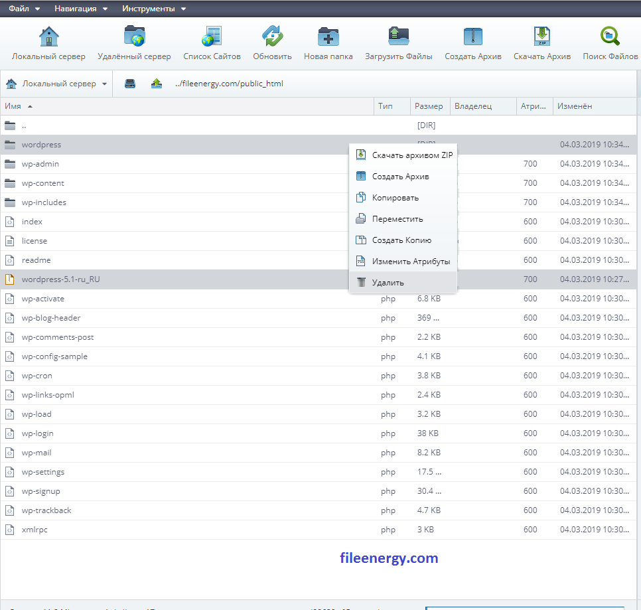The image size is (641, 610).
Task: Click the wordpress-5.1-ru_RU archive icon
Action: click(10, 279)
